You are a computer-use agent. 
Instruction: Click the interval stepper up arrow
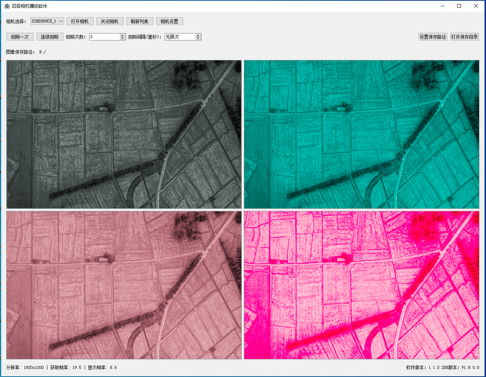click(198, 35)
